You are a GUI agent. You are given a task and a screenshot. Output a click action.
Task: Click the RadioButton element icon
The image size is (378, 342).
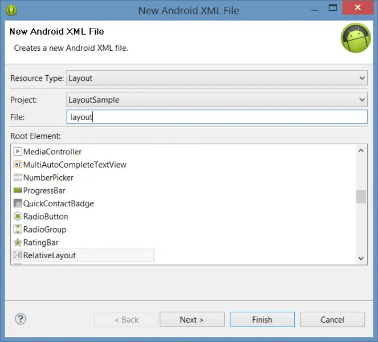[x=18, y=217]
